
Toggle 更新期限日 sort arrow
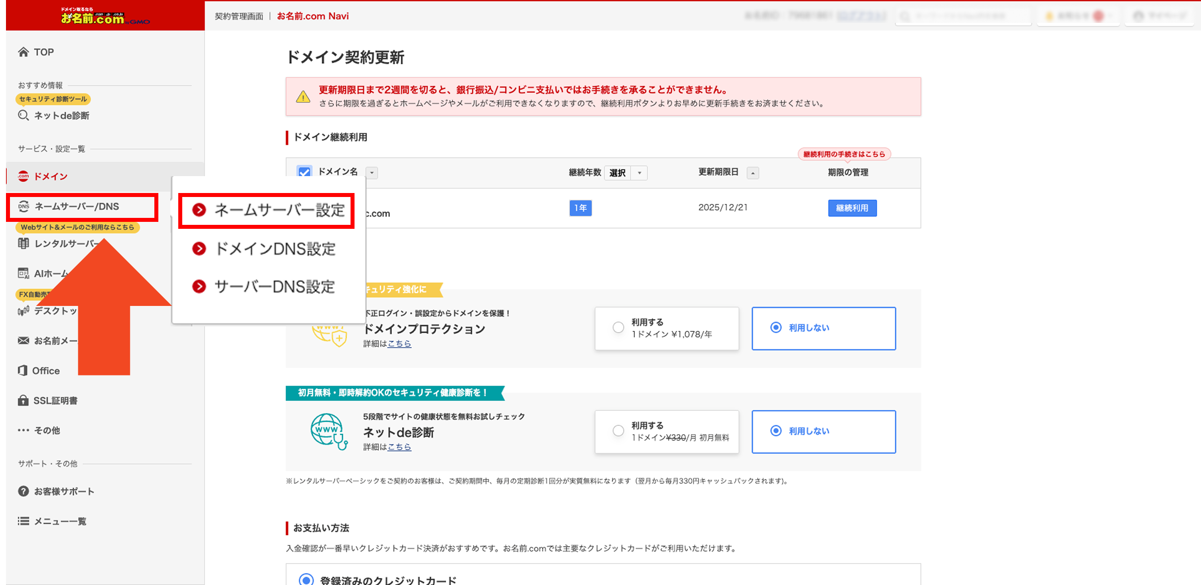[x=753, y=173]
